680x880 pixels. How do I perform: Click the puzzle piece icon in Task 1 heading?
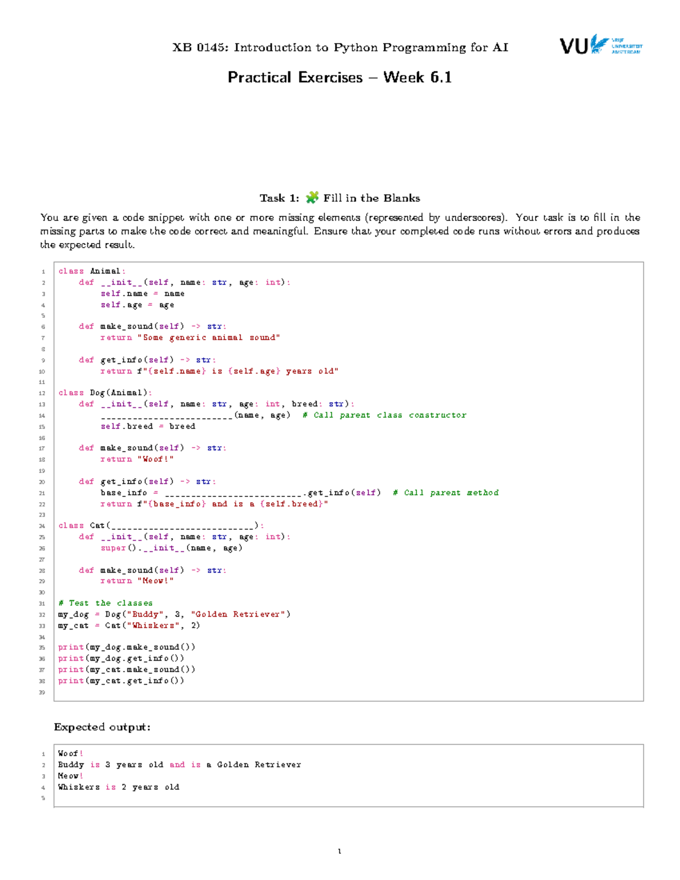click(x=312, y=198)
